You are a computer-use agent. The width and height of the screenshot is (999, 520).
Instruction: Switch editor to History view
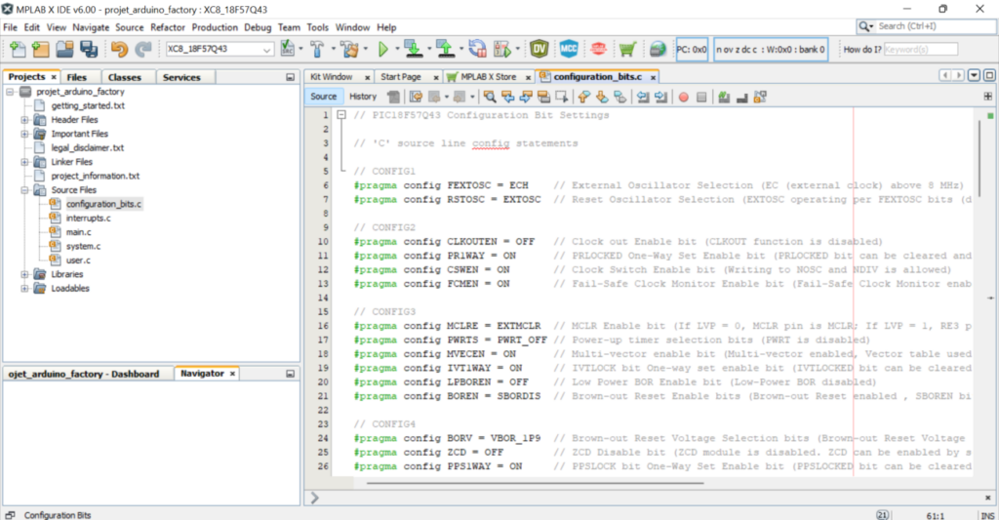coord(363,97)
